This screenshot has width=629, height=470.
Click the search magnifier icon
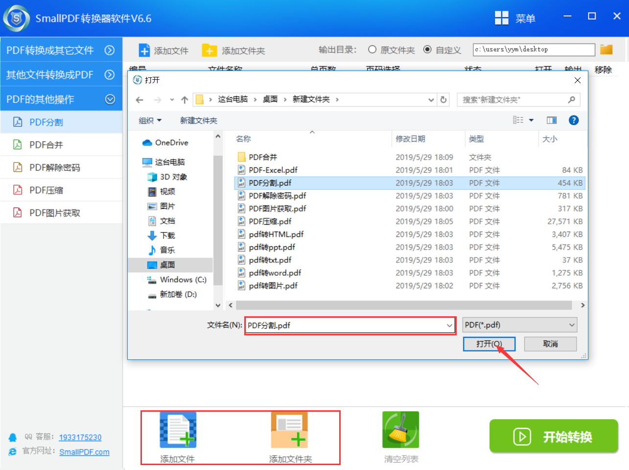(x=571, y=100)
